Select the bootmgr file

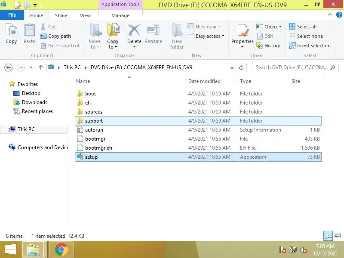[198, 138]
